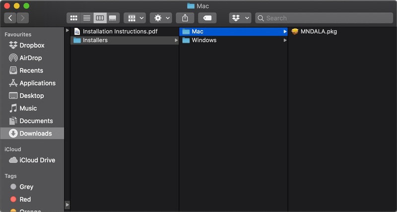
Task: Click into the Search field
Action: [324, 18]
